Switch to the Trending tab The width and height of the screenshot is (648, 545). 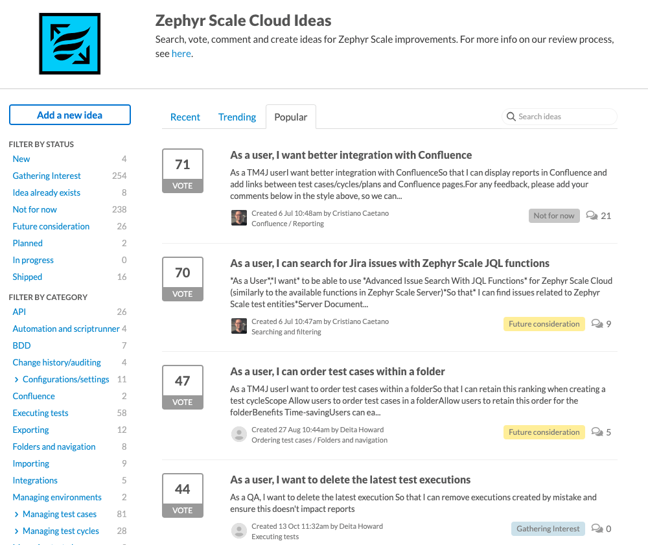point(237,117)
